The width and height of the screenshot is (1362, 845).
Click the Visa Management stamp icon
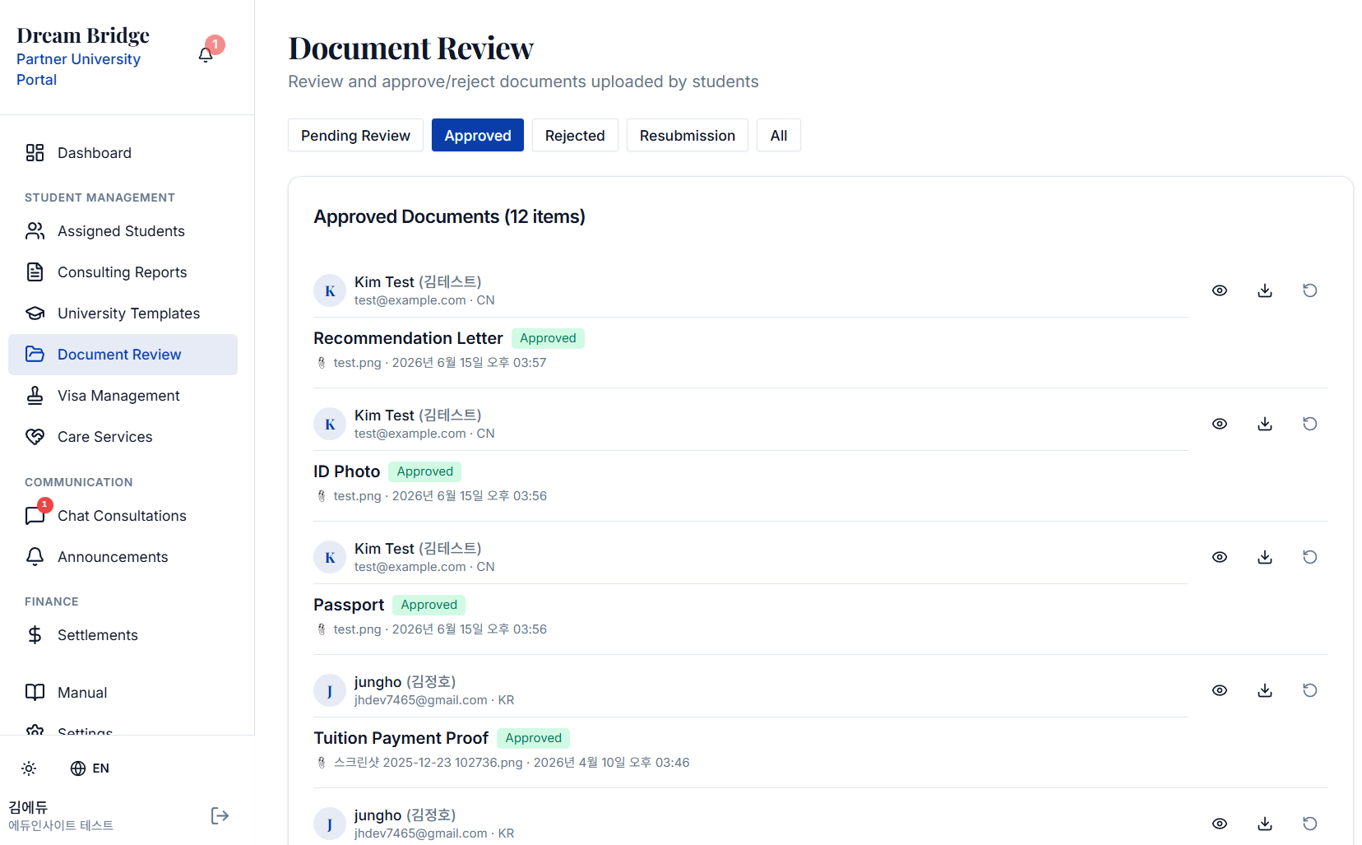point(35,396)
